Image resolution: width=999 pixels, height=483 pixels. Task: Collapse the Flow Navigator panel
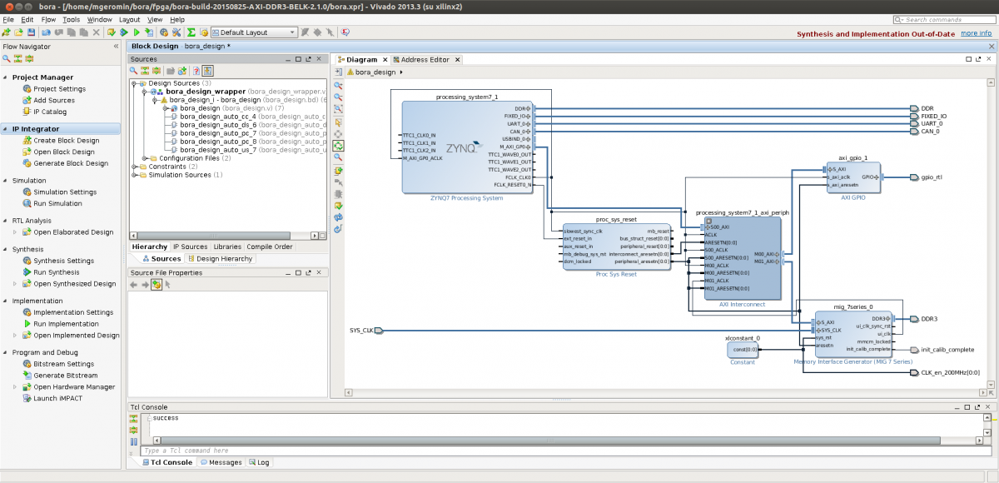coord(116,47)
